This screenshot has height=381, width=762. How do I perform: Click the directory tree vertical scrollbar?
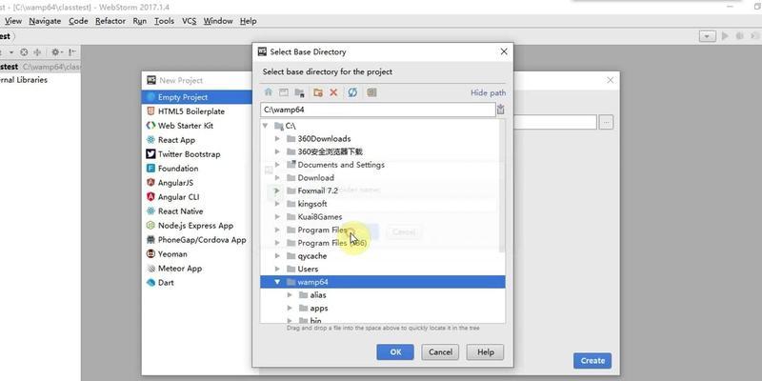[x=503, y=185]
